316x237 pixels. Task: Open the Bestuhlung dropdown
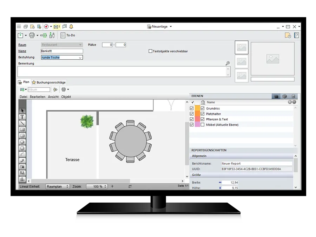[x=80, y=58]
